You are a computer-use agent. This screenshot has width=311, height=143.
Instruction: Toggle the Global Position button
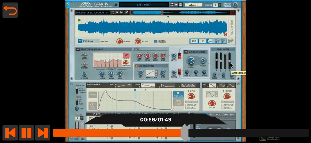[155, 41]
